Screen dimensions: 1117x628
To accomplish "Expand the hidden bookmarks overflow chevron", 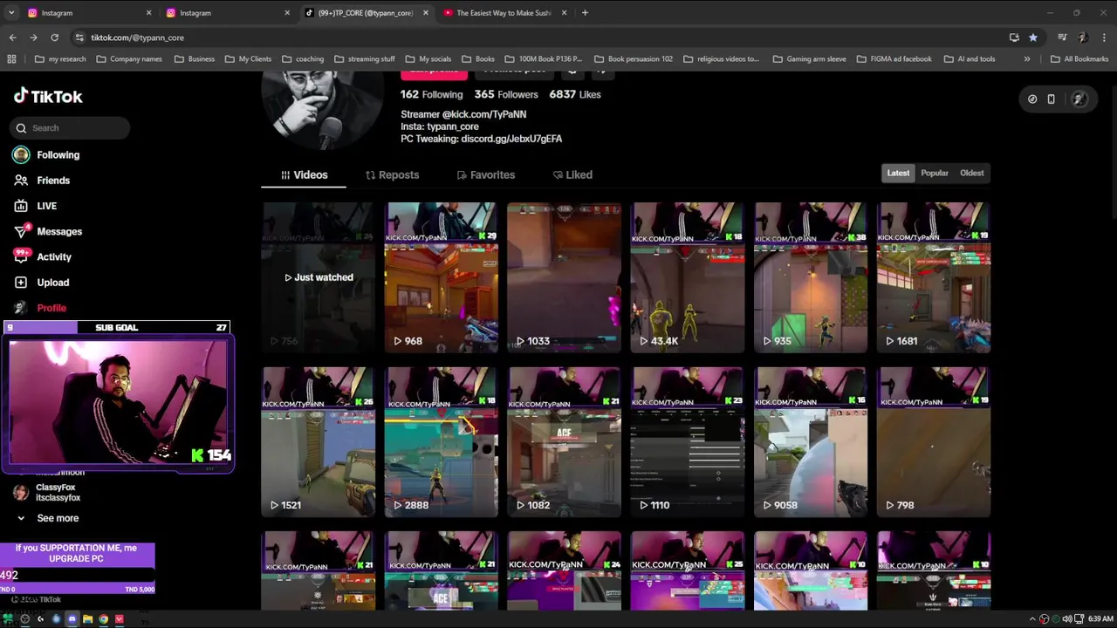I will [x=1027, y=59].
